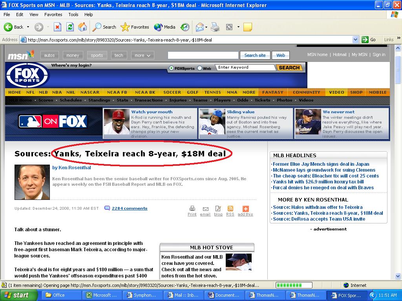This screenshot has width=402, height=301.
Task: Open the Media globe icon
Action: point(158,27)
